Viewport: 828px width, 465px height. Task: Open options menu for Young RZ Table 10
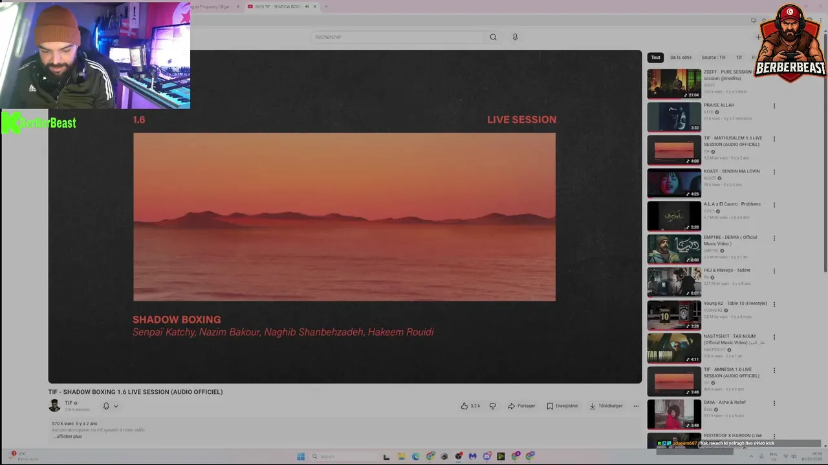pos(774,304)
